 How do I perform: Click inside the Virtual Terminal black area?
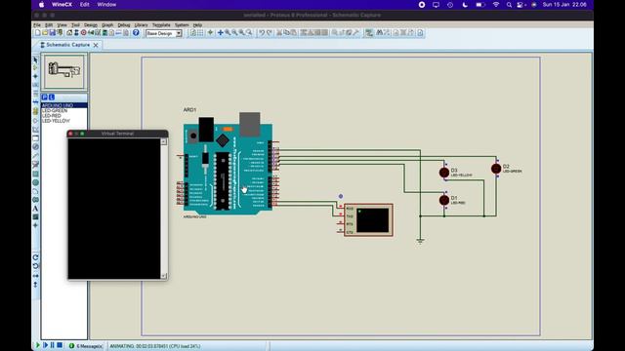[114, 209]
